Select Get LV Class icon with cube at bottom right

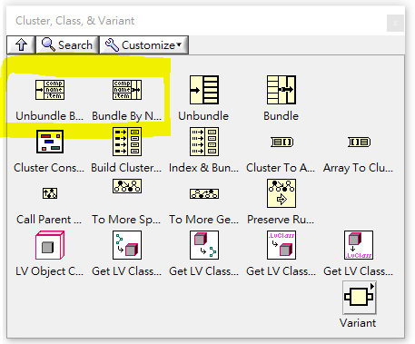pos(127,245)
